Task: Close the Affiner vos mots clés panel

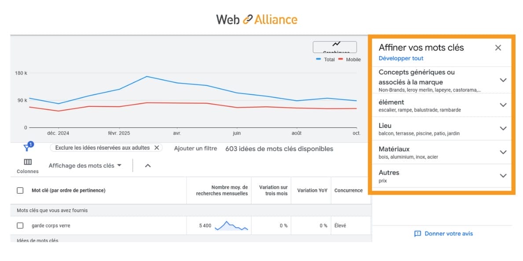Action: (x=498, y=47)
